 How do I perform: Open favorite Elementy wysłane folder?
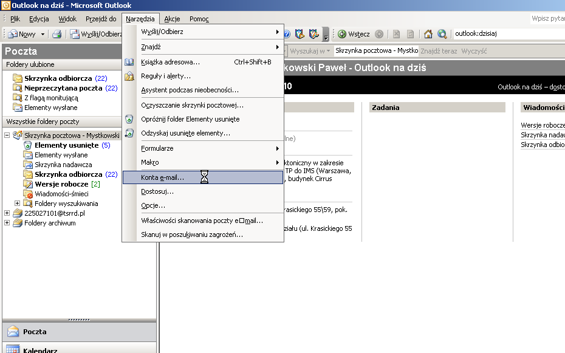45,108
